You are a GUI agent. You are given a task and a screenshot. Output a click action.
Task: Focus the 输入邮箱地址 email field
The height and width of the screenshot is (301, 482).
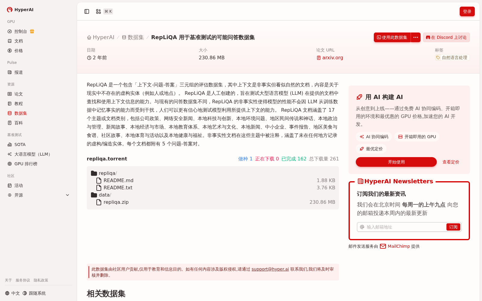[405, 227]
